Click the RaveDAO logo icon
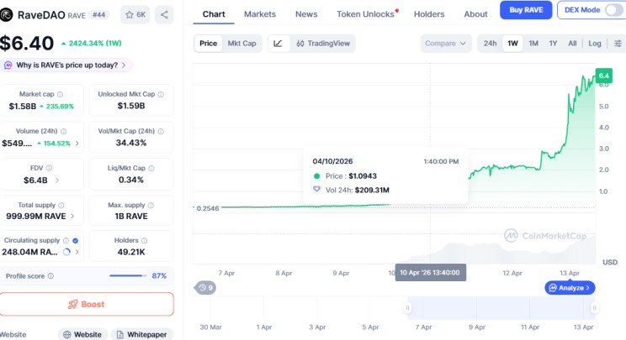The height and width of the screenshot is (340, 626). [6, 15]
